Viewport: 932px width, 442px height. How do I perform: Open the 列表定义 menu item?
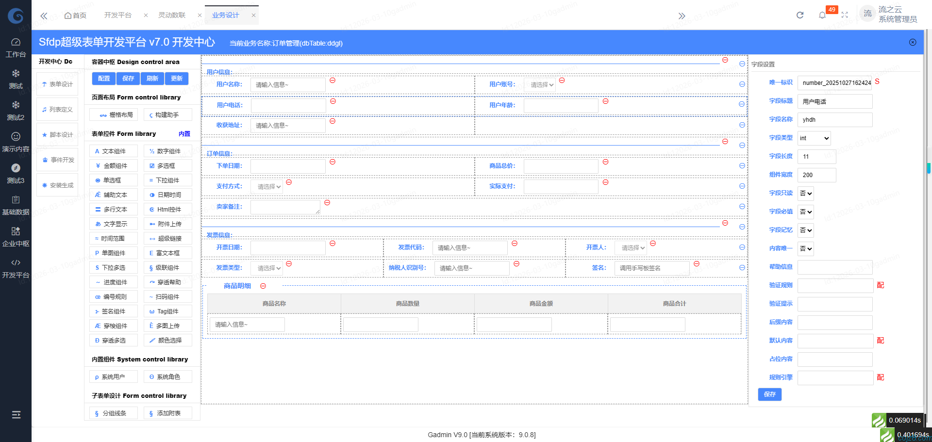point(57,110)
